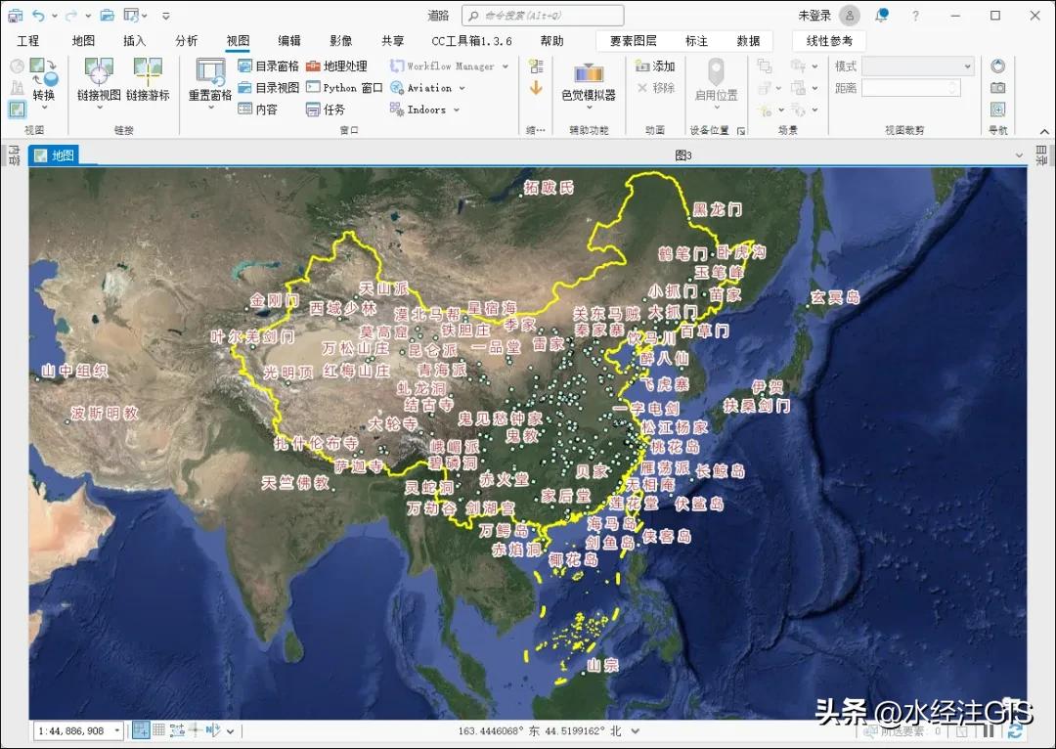Open the Contents pane (内容)
The width and height of the screenshot is (1056, 749).
coord(265,110)
